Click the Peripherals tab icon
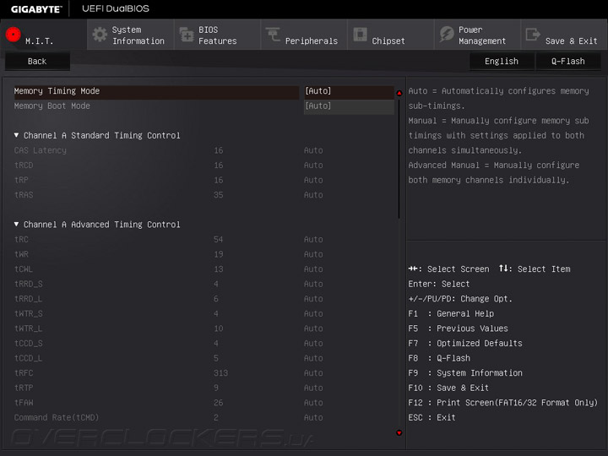Viewport: 608px width, 456px height. (273, 35)
